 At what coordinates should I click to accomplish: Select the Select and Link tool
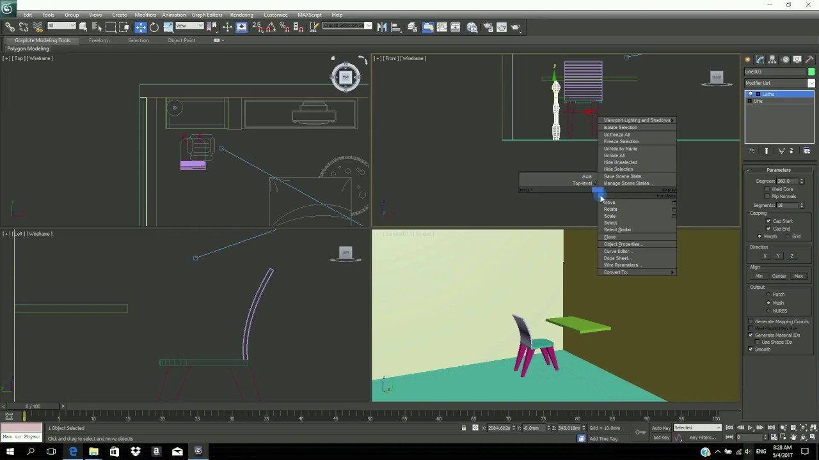(x=10, y=27)
